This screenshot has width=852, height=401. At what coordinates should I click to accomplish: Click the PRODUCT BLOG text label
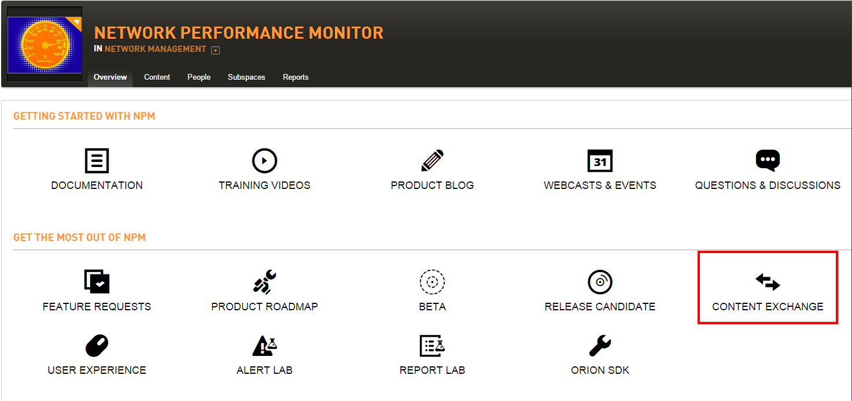[432, 185]
